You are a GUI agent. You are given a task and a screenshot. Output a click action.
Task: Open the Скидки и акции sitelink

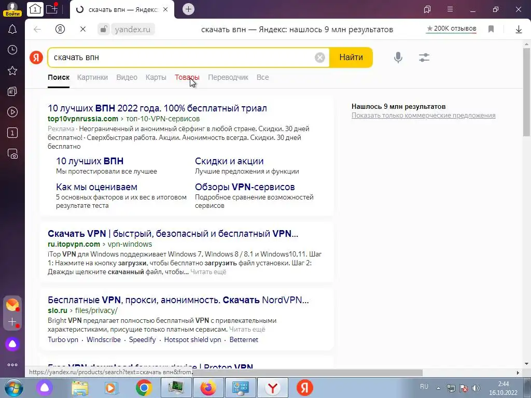pos(229,161)
